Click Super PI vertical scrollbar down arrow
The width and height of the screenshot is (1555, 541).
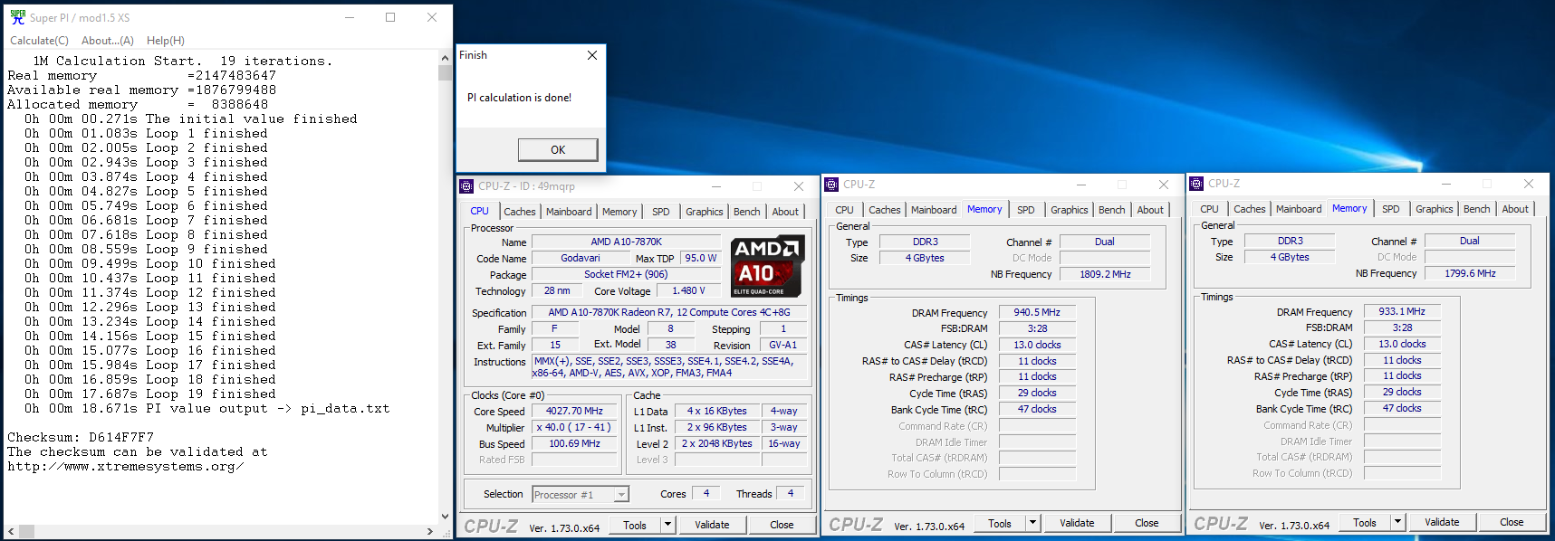pyautogui.click(x=445, y=517)
